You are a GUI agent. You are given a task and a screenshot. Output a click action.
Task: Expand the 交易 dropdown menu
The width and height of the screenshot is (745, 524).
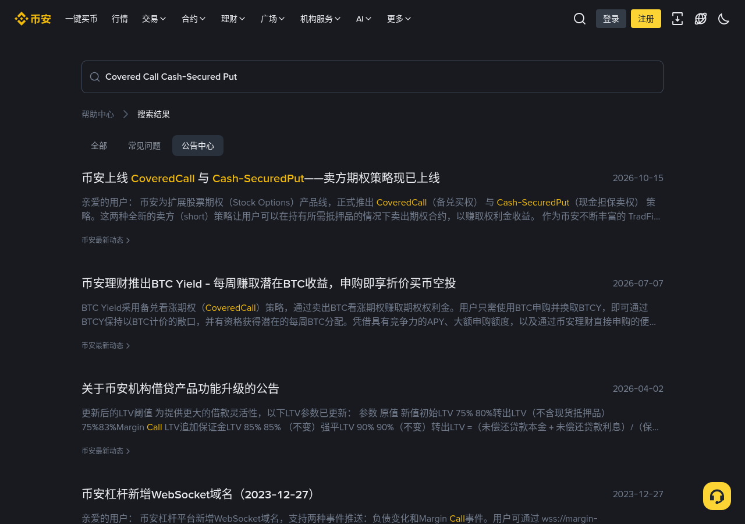pyautogui.click(x=154, y=19)
